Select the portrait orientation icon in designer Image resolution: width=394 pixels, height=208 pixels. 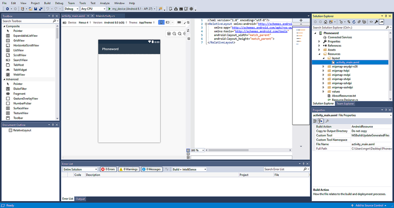(162, 22)
